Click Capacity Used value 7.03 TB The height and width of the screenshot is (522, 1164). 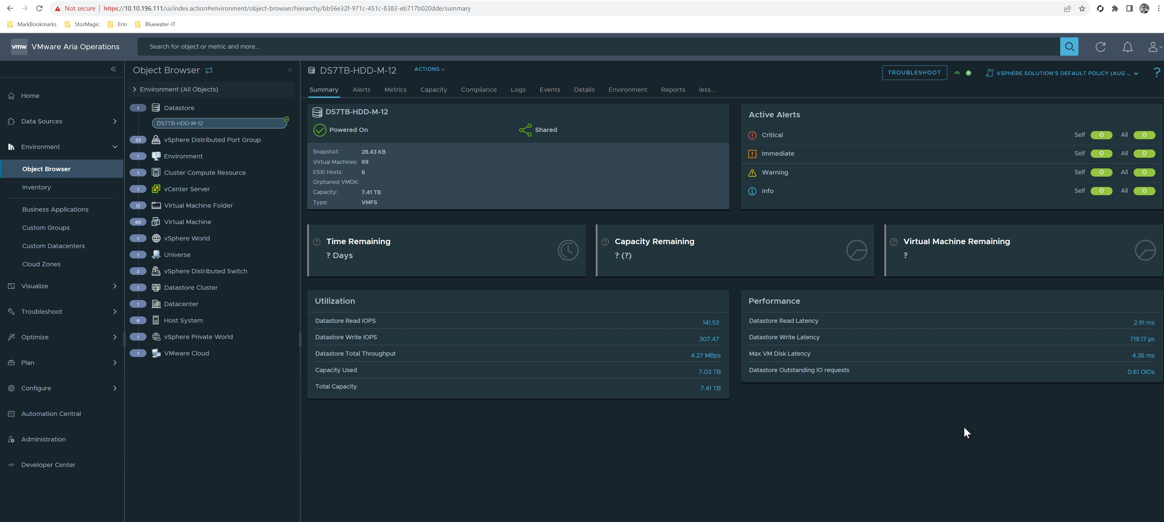pos(710,372)
